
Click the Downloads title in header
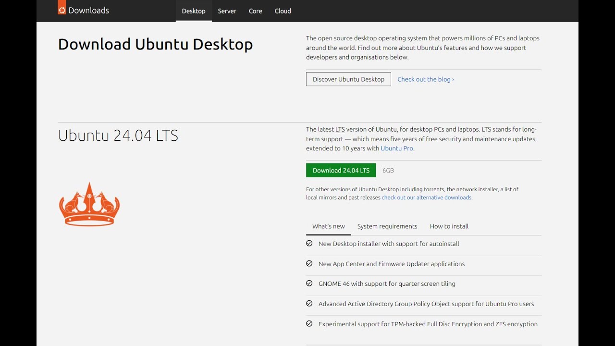click(88, 11)
